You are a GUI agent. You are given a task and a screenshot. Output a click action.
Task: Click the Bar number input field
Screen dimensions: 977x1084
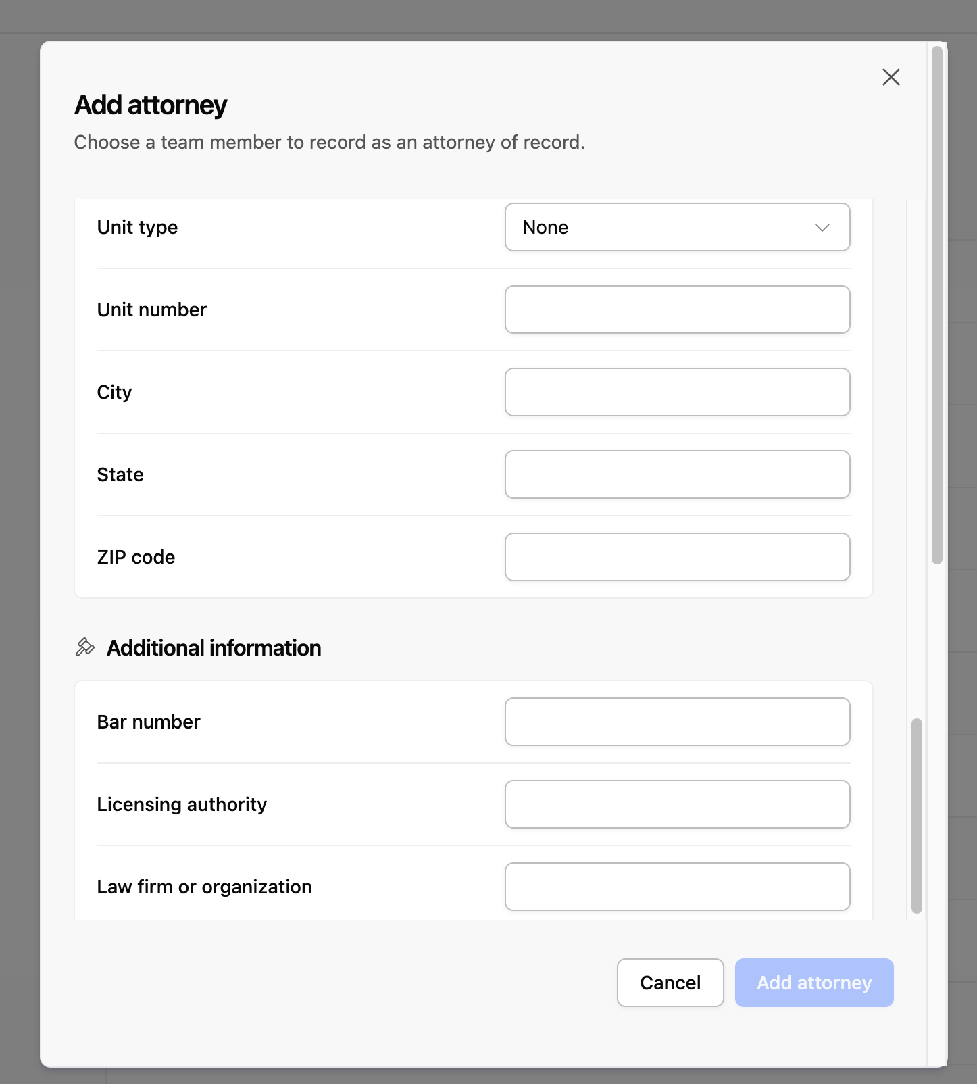pos(677,722)
